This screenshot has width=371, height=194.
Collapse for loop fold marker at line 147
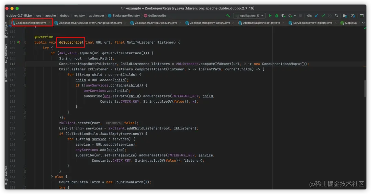point(25,75)
